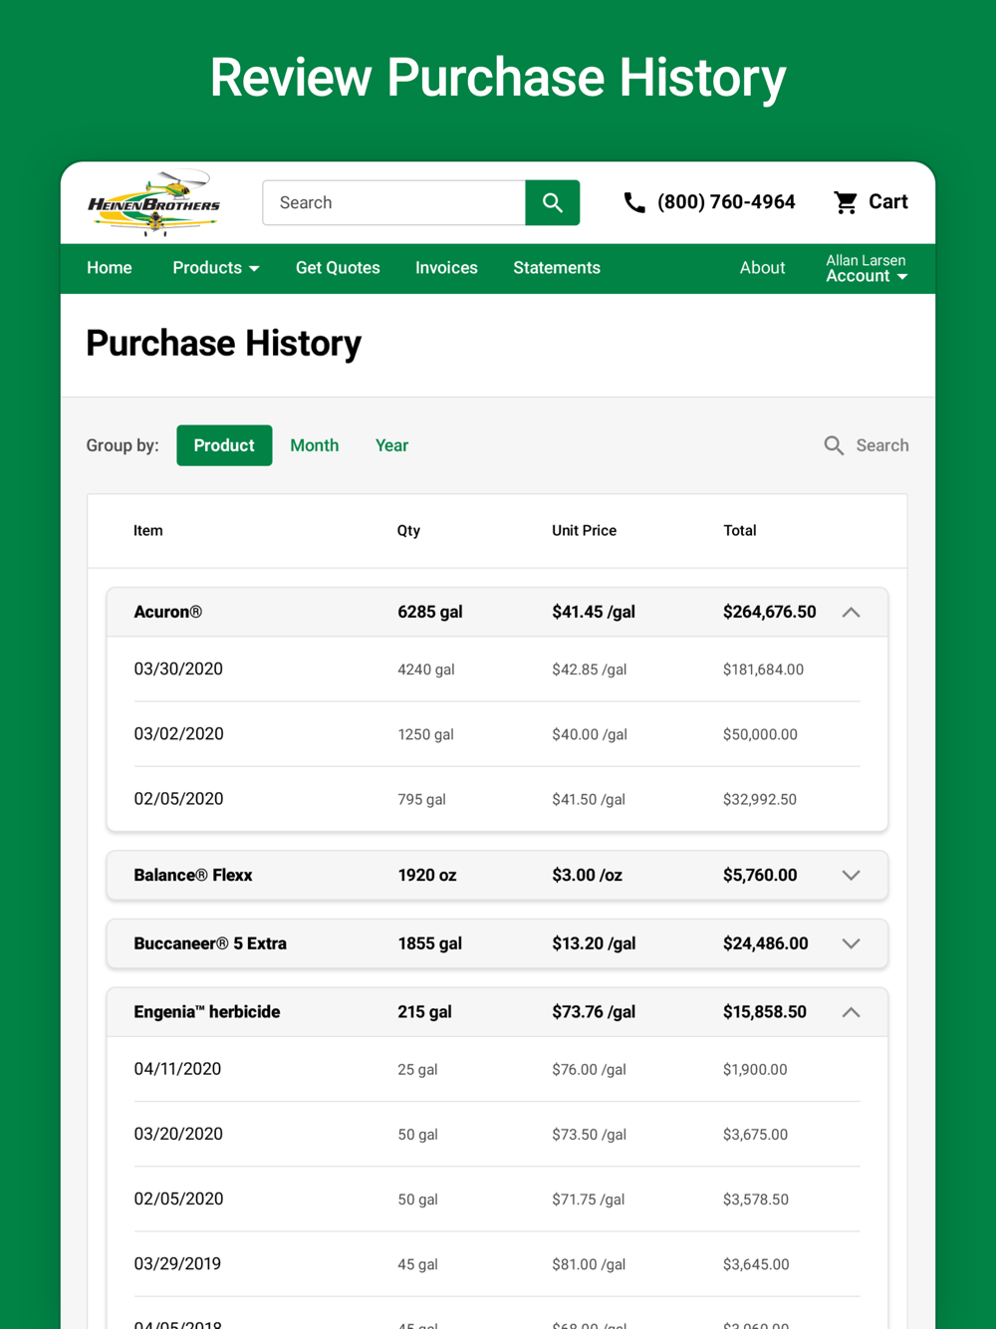Click the 1250 gal quantity
This screenshot has height=1329, width=996.
click(x=425, y=734)
